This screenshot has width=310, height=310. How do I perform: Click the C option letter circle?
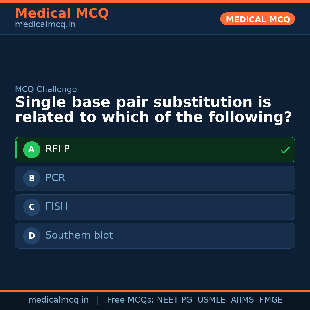tap(32, 207)
